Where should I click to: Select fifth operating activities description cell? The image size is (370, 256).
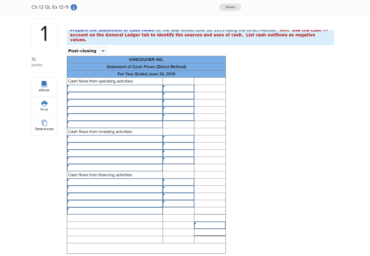pos(115,117)
